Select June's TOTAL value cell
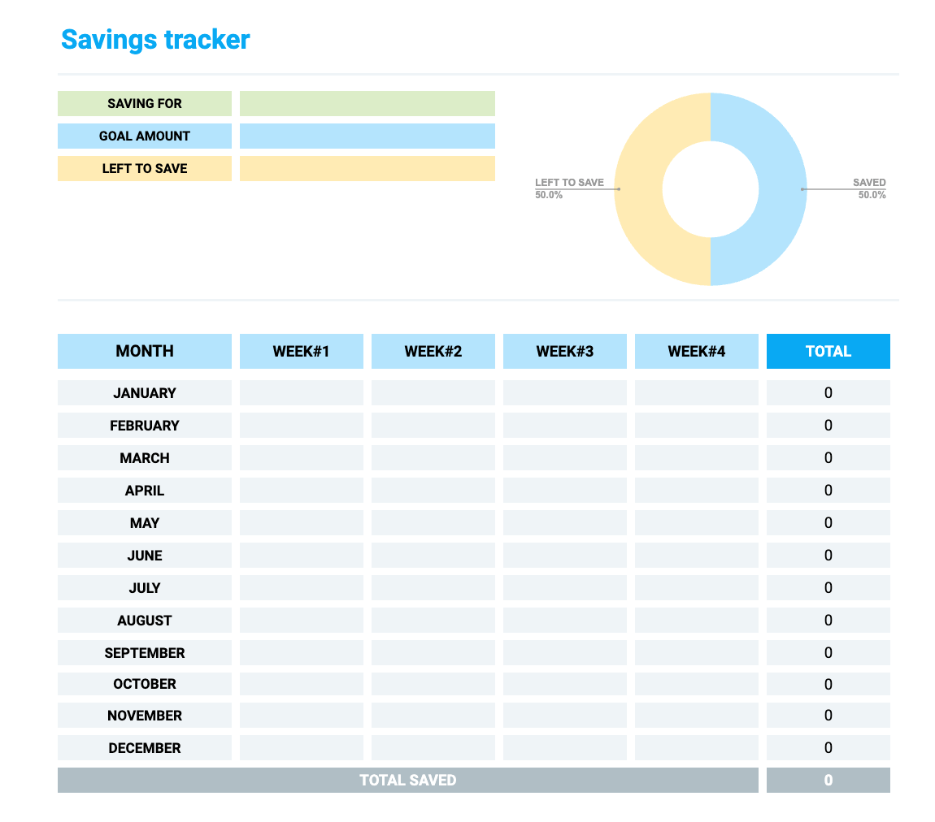Screen dimensions: 935x822 tap(828, 555)
